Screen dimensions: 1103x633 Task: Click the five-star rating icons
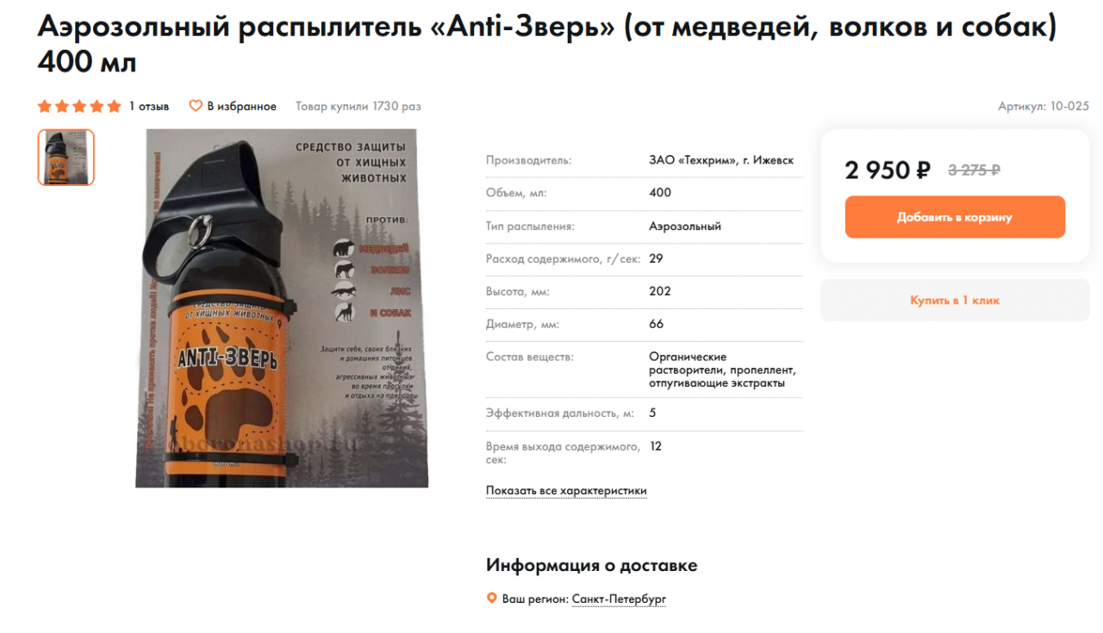click(79, 107)
